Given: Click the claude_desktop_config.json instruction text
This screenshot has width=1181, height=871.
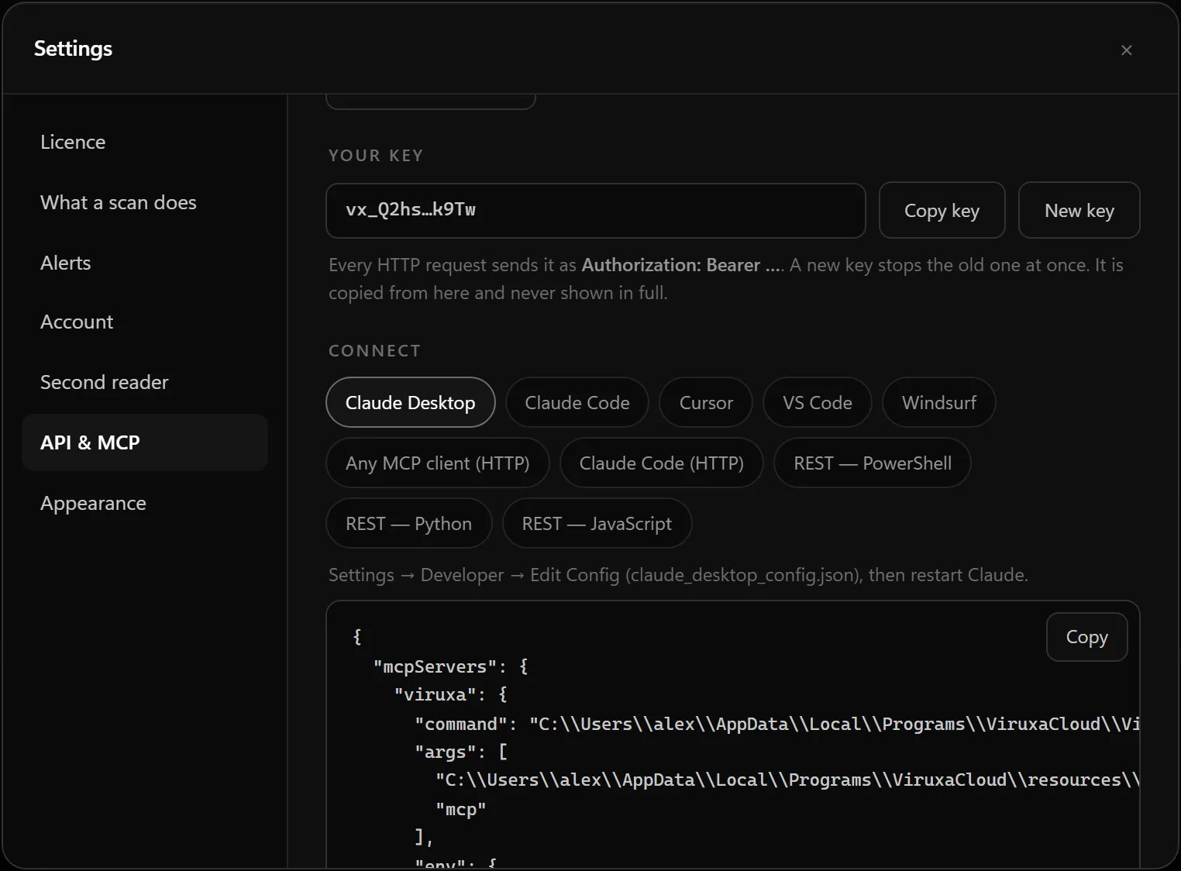Looking at the screenshot, I should 678,575.
